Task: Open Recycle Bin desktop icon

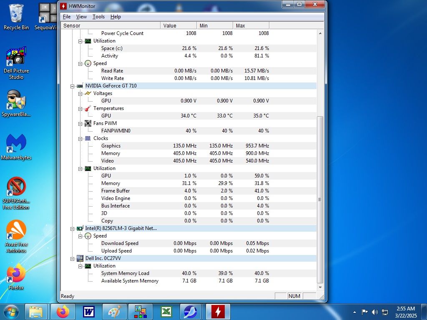Action: [x=16, y=17]
